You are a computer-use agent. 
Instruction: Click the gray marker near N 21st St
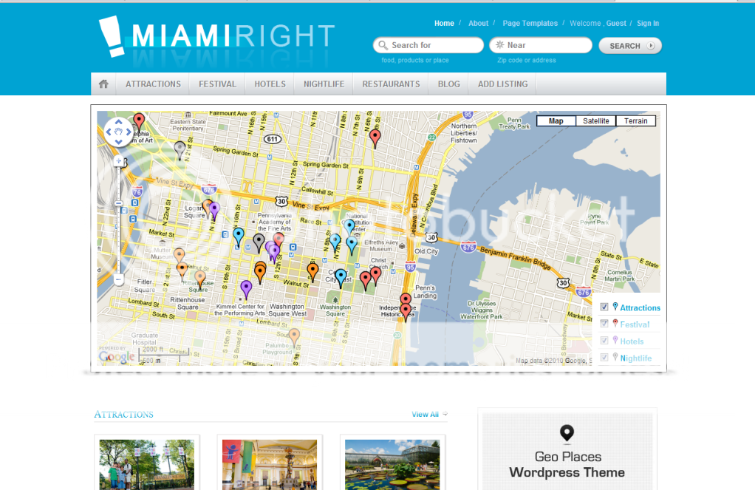pyautogui.click(x=180, y=150)
